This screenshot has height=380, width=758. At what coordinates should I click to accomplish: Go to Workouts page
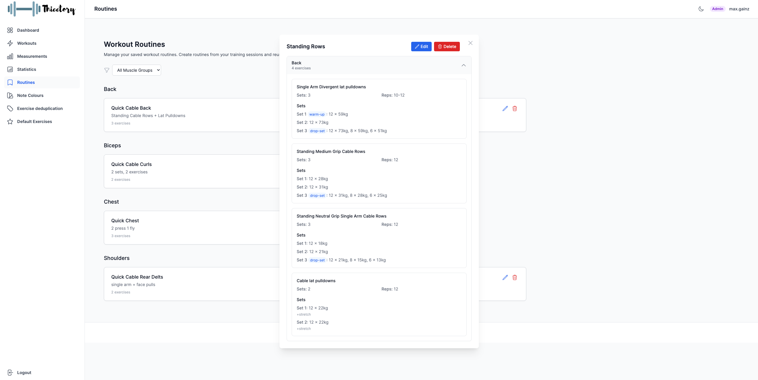tap(27, 43)
